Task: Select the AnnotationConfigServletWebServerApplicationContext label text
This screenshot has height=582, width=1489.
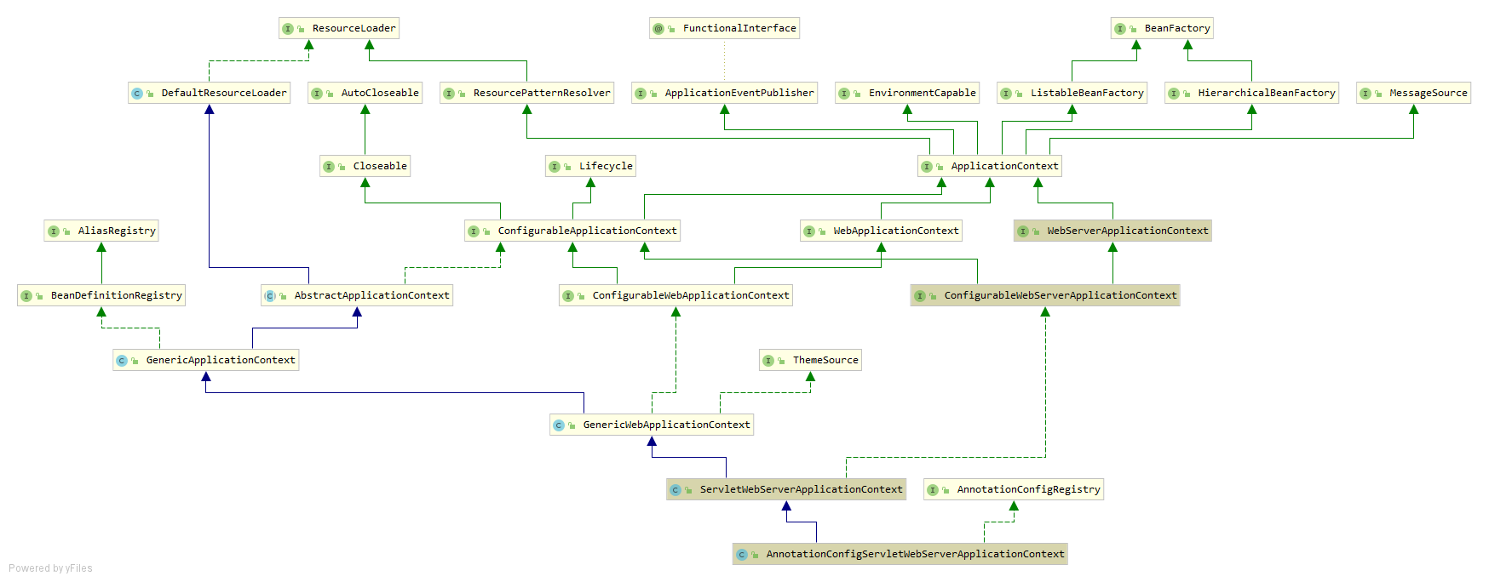Action: [x=915, y=554]
